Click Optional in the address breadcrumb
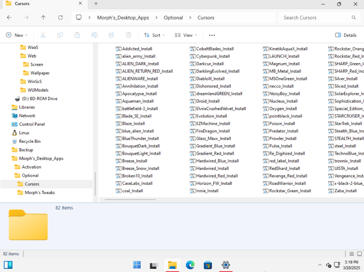Viewport: 364px width, 272px height. point(173,18)
